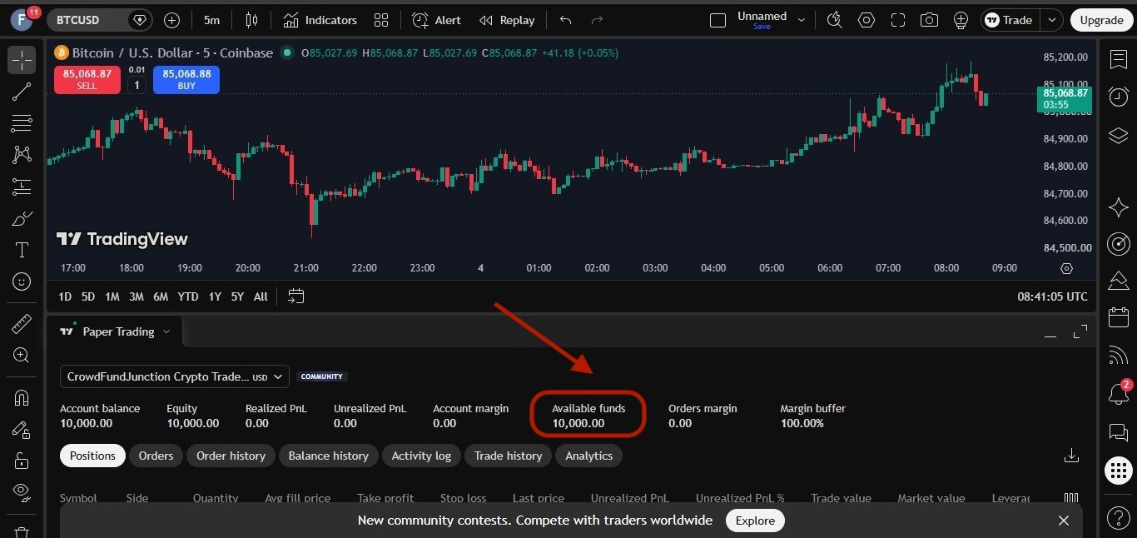Image resolution: width=1137 pixels, height=538 pixels.
Task: Open notifications bell with badge 2
Action: pyautogui.click(x=1119, y=393)
